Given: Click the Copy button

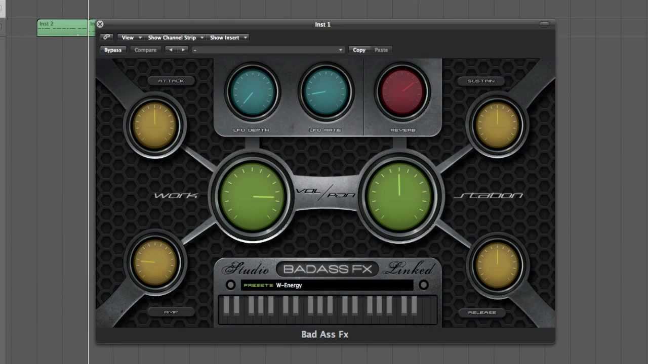Looking at the screenshot, I should tap(359, 50).
